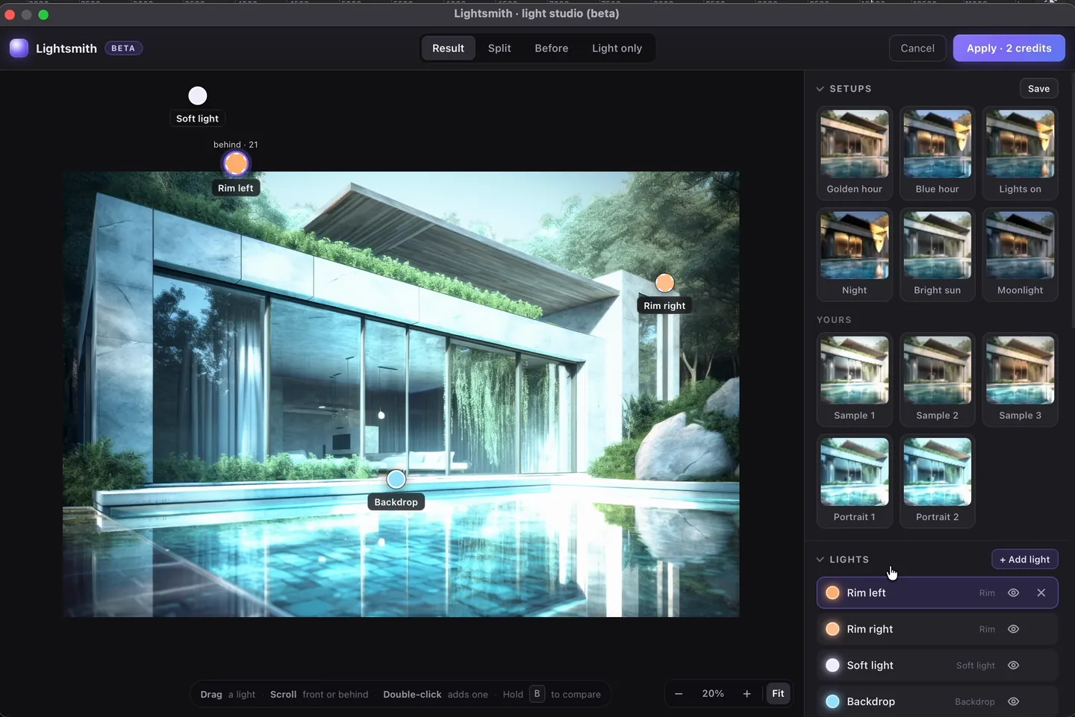Save the current setup
The width and height of the screenshot is (1075, 717).
1038,89
